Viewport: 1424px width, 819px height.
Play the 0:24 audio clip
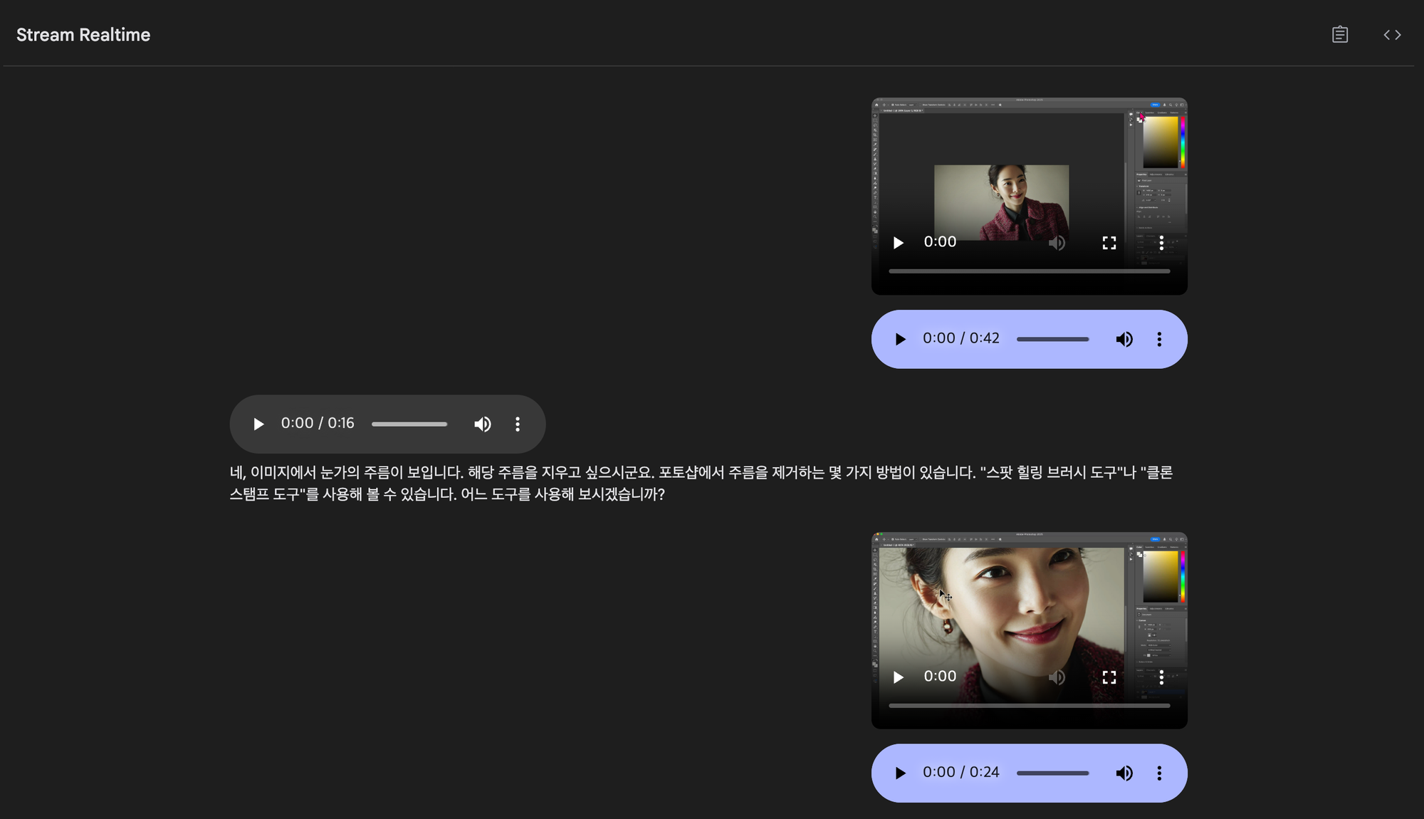click(x=900, y=773)
